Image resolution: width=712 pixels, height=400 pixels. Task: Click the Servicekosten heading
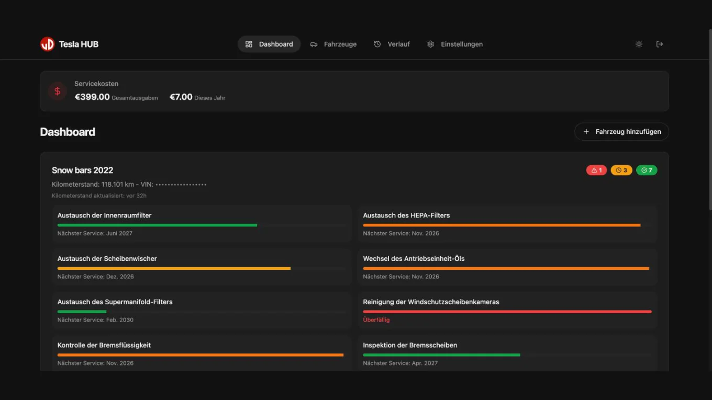point(96,84)
